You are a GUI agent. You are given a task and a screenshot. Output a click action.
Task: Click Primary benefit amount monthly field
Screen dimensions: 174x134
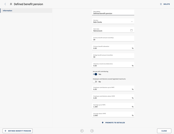point(113,39)
